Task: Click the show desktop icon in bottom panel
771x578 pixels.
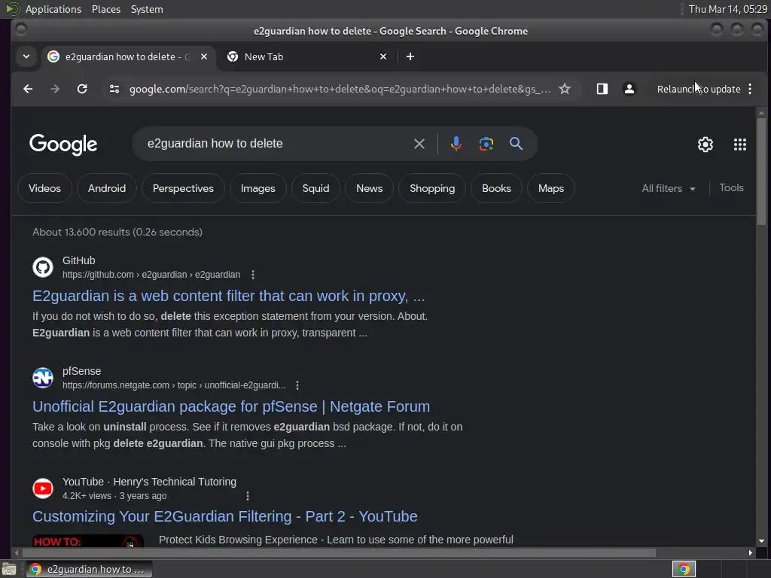Action: click(x=9, y=569)
